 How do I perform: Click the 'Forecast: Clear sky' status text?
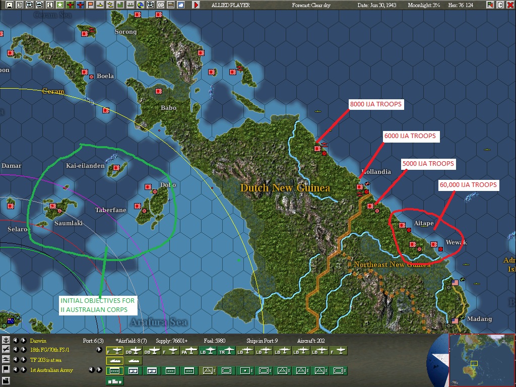311,5
